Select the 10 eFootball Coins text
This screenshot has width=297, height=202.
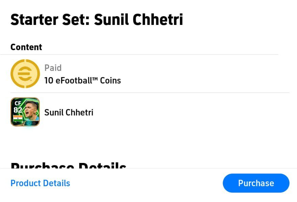[83, 80]
